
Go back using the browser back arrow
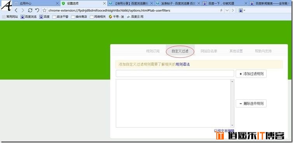tap(16, 10)
